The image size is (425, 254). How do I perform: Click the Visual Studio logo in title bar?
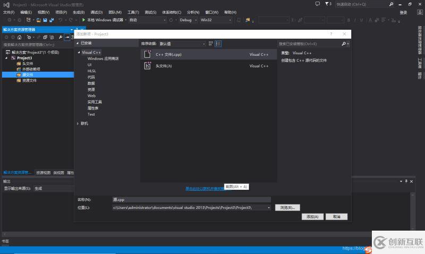(6, 5)
